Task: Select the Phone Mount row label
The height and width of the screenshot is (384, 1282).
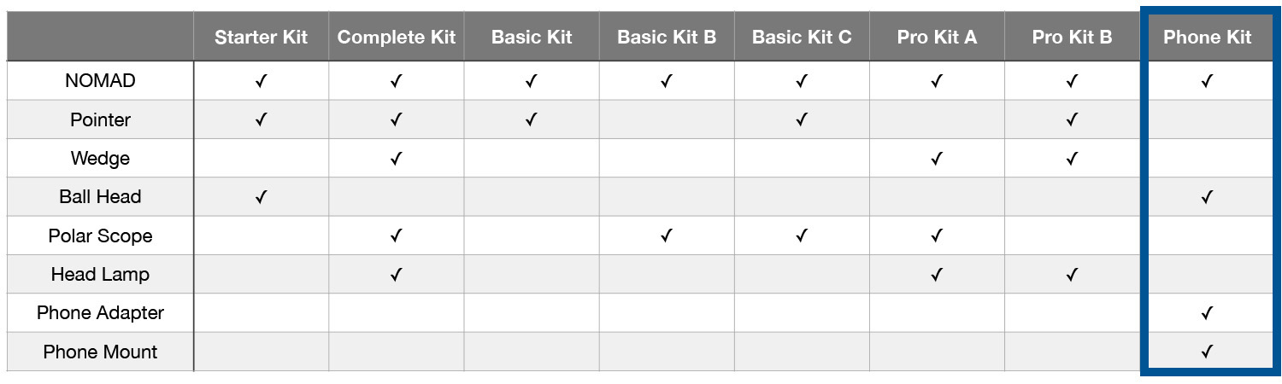Action: click(x=100, y=352)
